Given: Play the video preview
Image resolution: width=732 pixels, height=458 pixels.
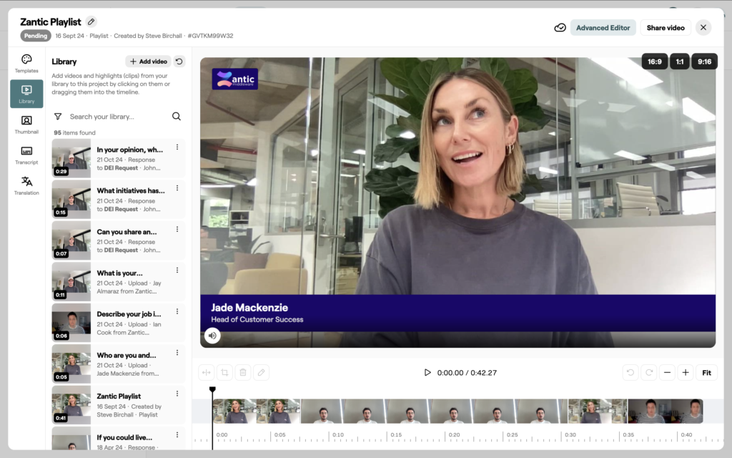Looking at the screenshot, I should 427,372.
